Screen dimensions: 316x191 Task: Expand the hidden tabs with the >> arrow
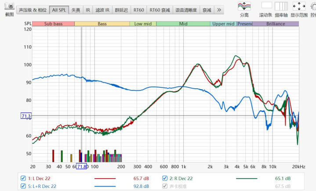pyautogui.click(x=219, y=10)
